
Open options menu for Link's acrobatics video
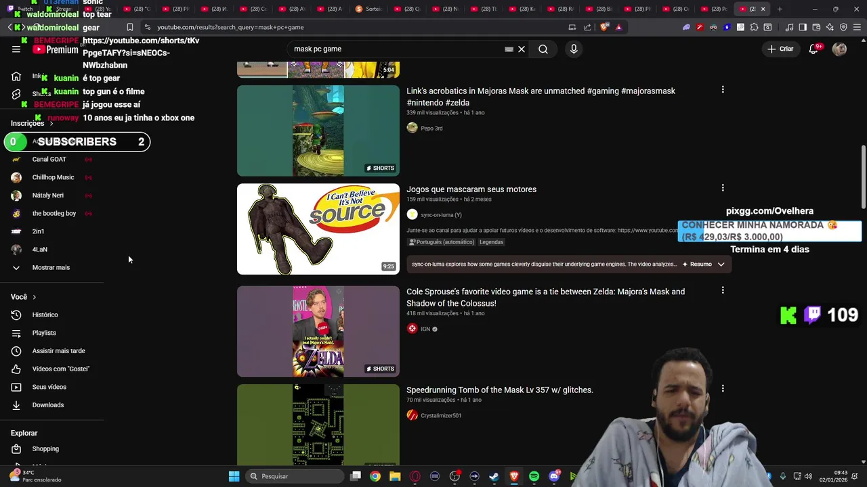[x=723, y=89]
